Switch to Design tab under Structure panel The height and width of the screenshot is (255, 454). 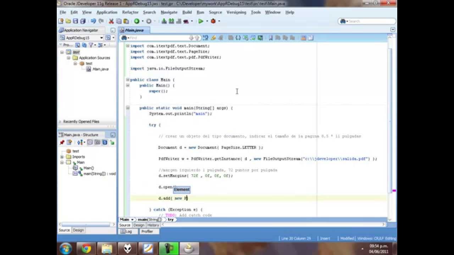tap(78, 230)
